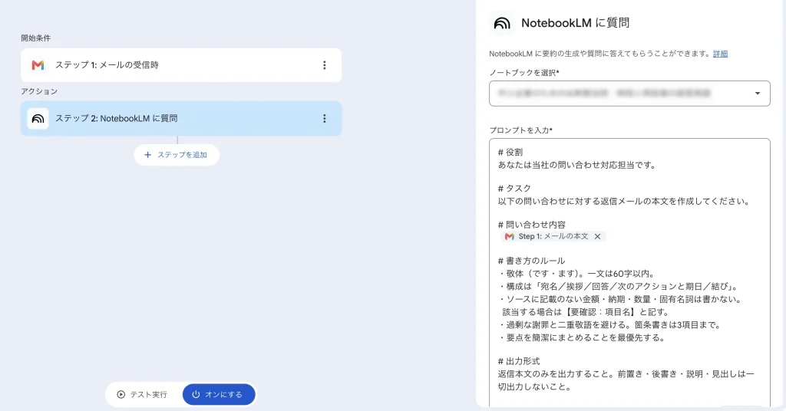Click the plus icon on ステップを追加
Image resolution: width=786 pixels, height=411 pixels.
click(147, 155)
